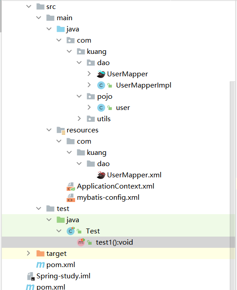Select the user class in pojo
Image resolution: width=237 pixels, height=290 pixels.
pyautogui.click(x=123, y=108)
